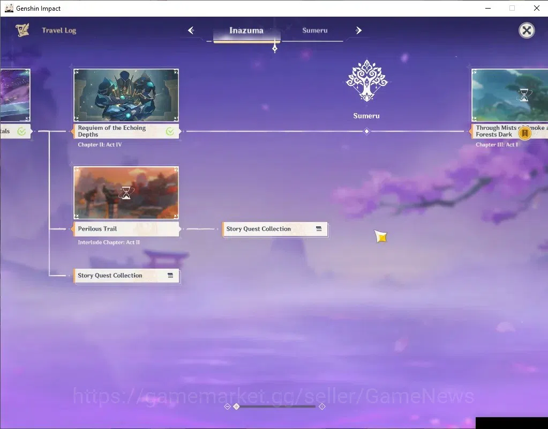Viewport: 548px width, 429px height.
Task: Click Chapter II: Act IV text
Action: click(100, 144)
